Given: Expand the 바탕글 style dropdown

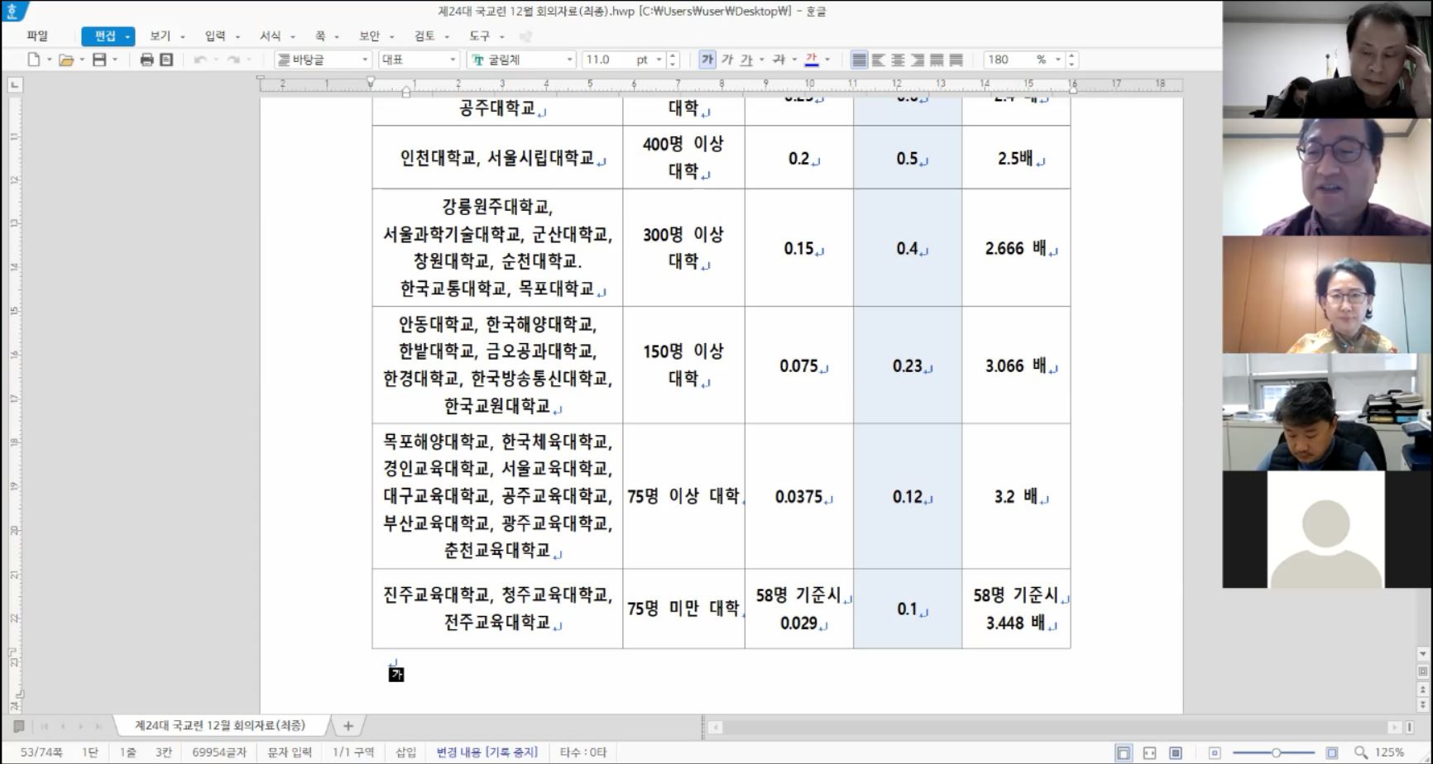Looking at the screenshot, I should click(365, 60).
